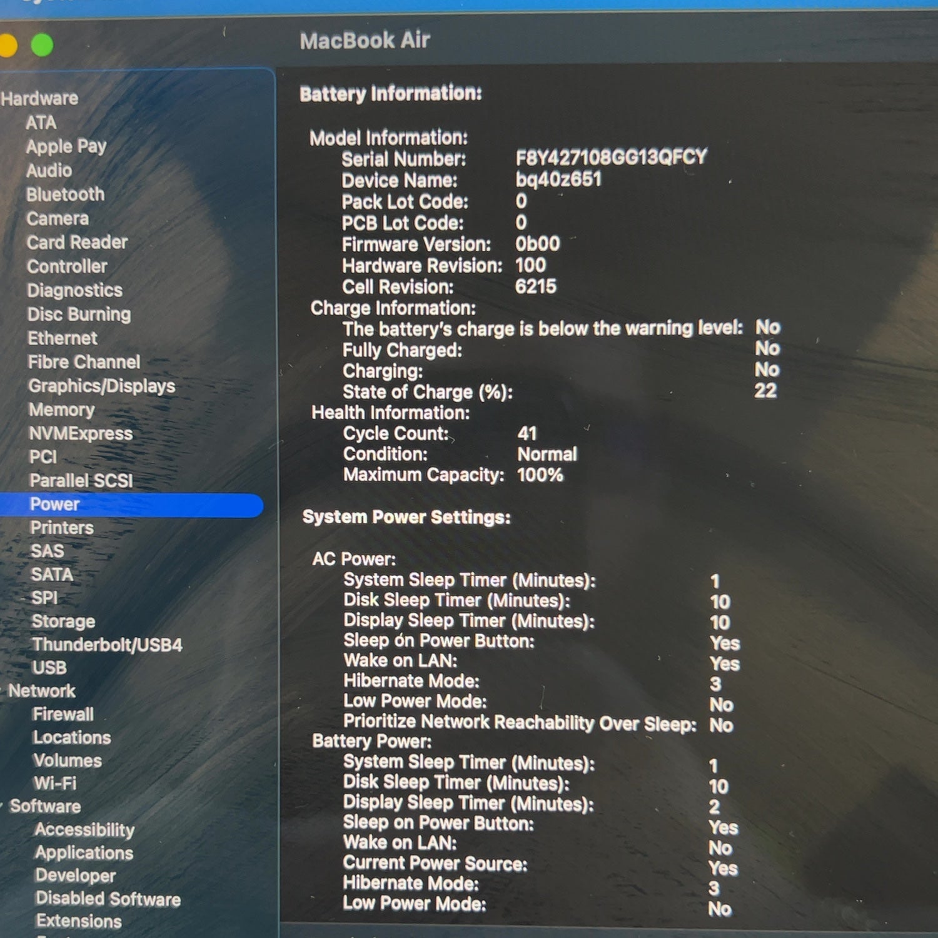Click the condition value Normal
The height and width of the screenshot is (938, 938).
point(547,454)
